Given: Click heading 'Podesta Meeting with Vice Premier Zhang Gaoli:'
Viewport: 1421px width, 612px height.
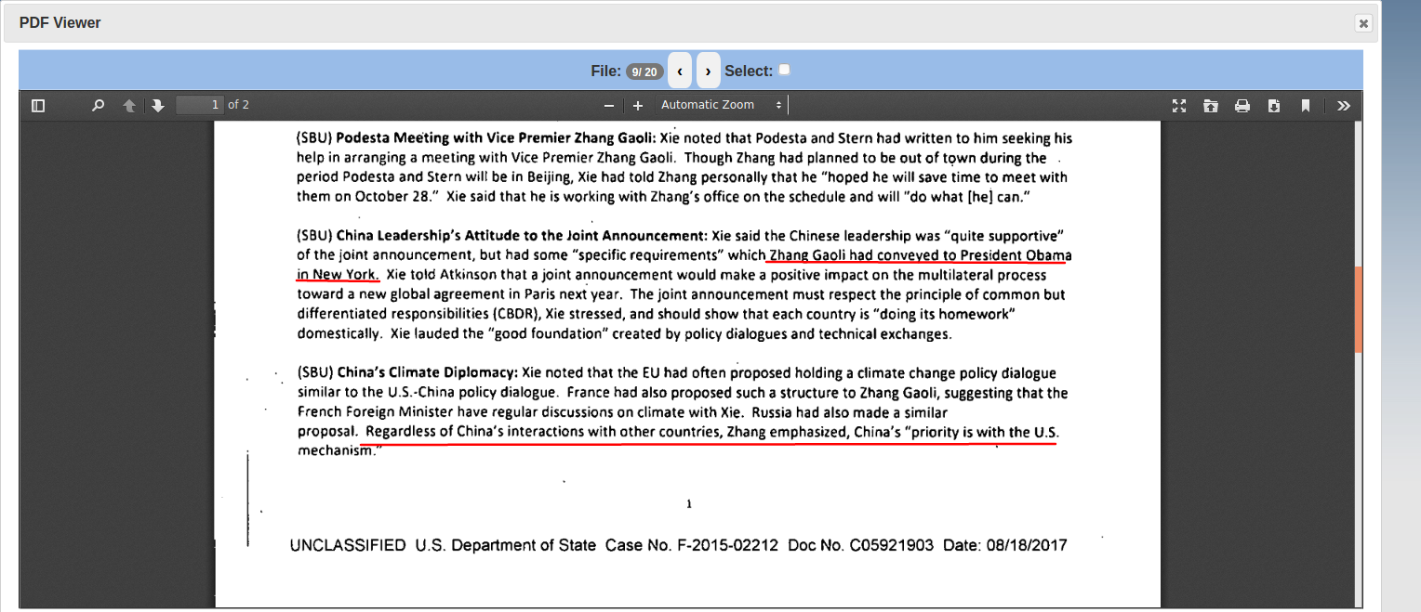Looking at the screenshot, I should point(496,138).
